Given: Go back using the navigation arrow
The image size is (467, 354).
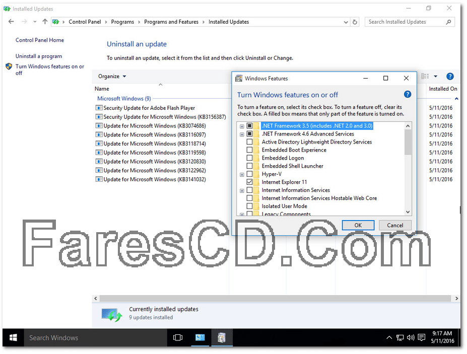Looking at the screenshot, I should pyautogui.click(x=11, y=22).
